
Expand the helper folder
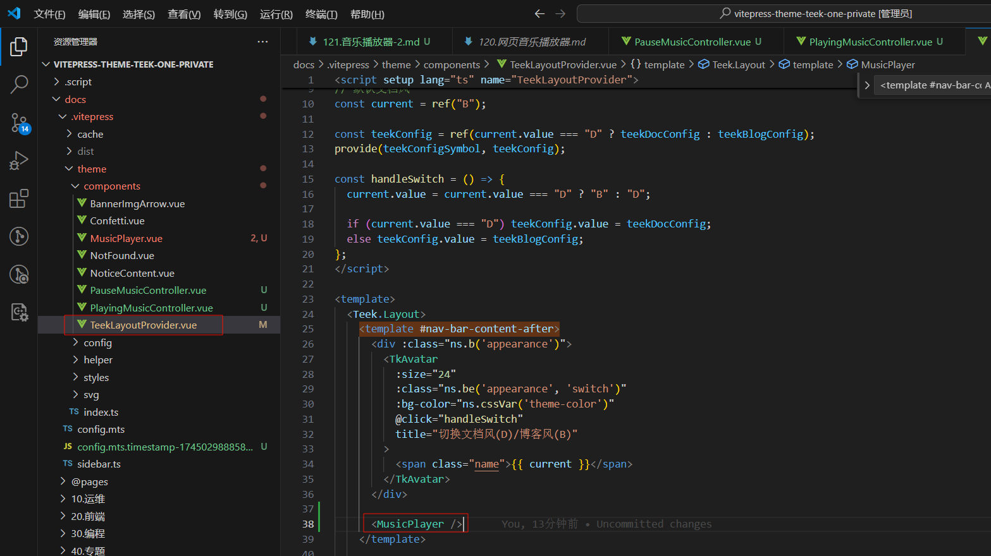pyautogui.click(x=75, y=360)
